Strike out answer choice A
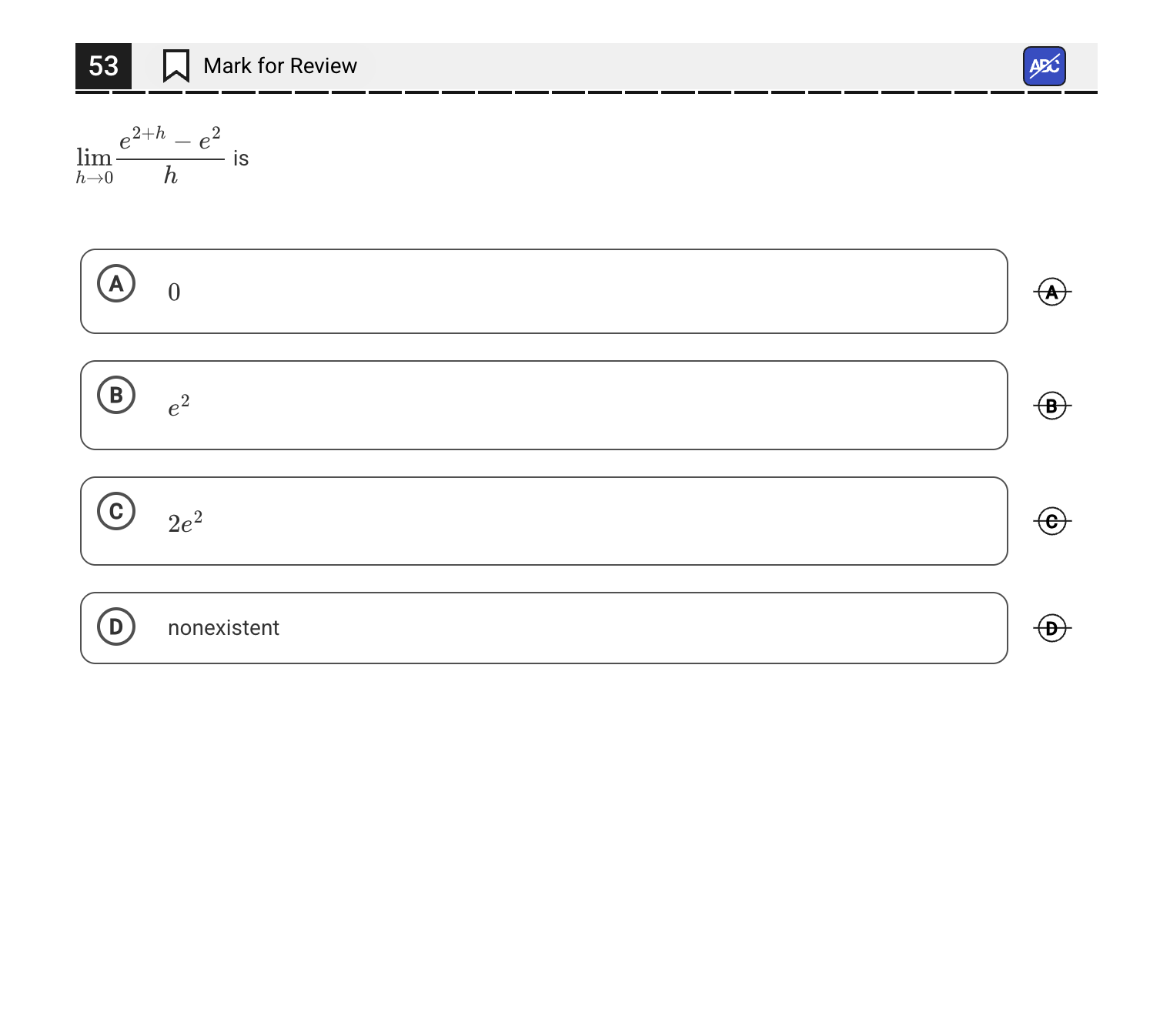Image resolution: width=1170 pixels, height=1019 pixels. coord(1051,292)
